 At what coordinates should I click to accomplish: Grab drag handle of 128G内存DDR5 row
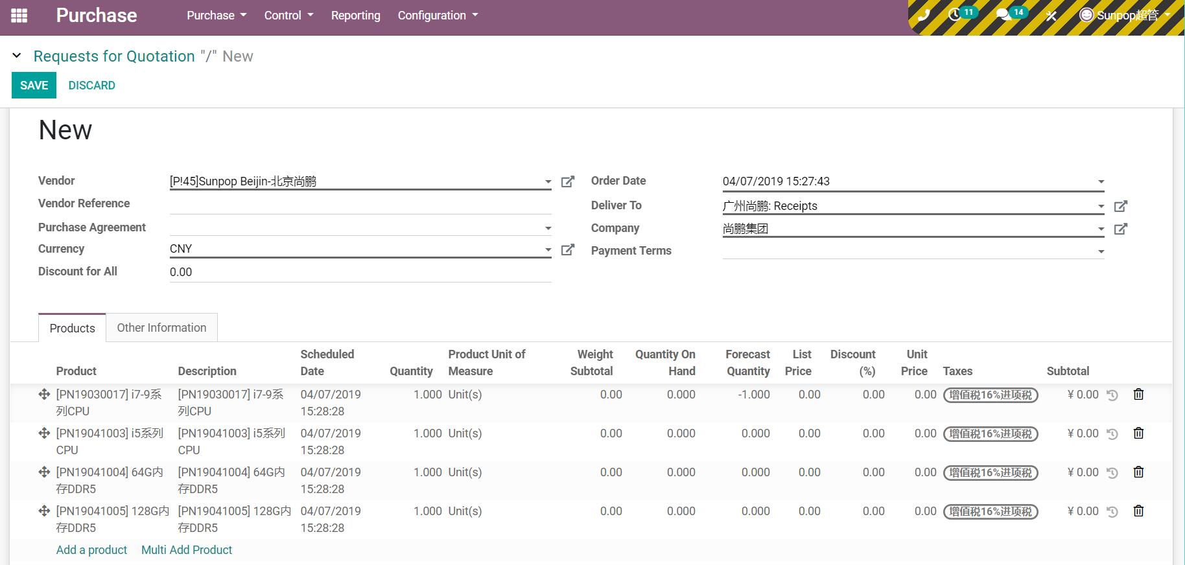coord(44,511)
